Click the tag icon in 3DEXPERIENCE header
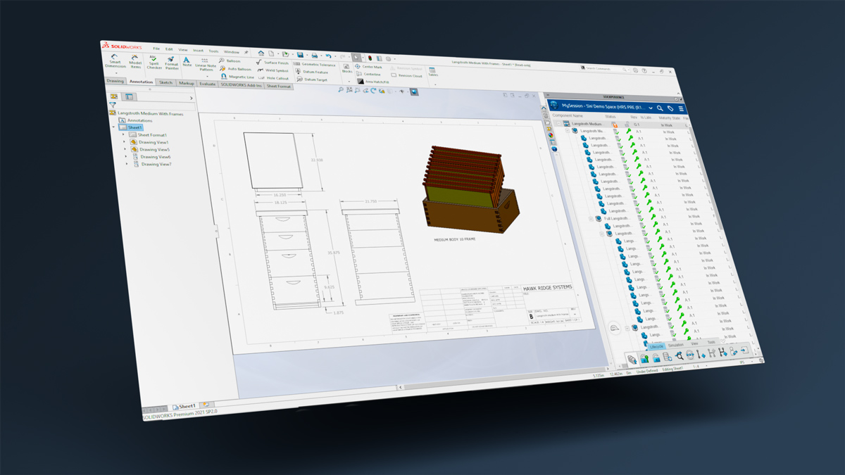The image size is (845, 475). 670,109
